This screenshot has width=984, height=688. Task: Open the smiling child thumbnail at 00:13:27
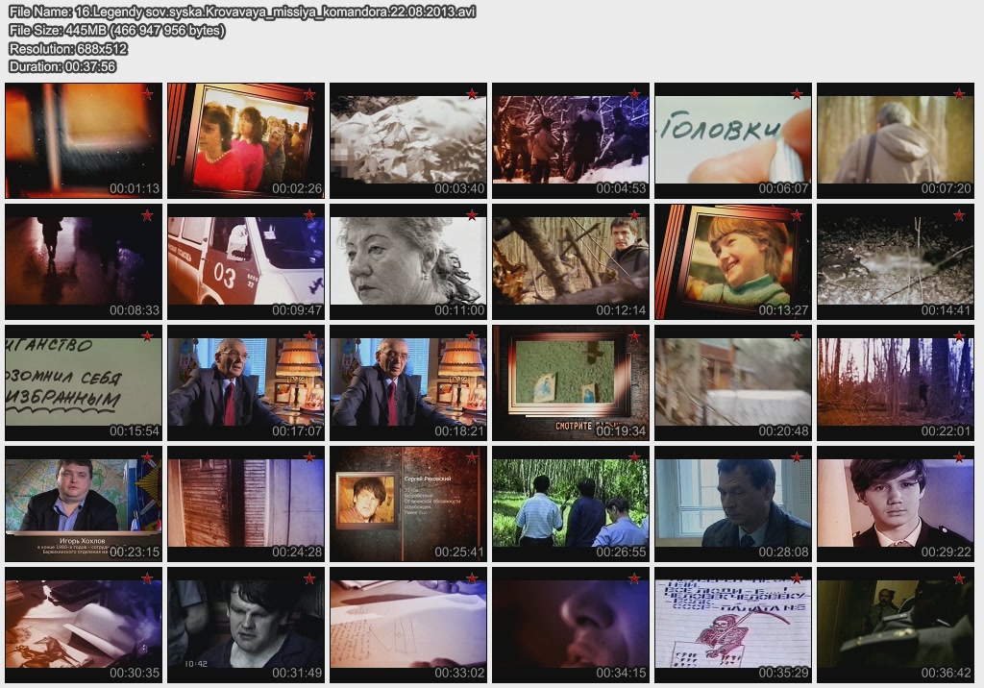click(x=733, y=260)
